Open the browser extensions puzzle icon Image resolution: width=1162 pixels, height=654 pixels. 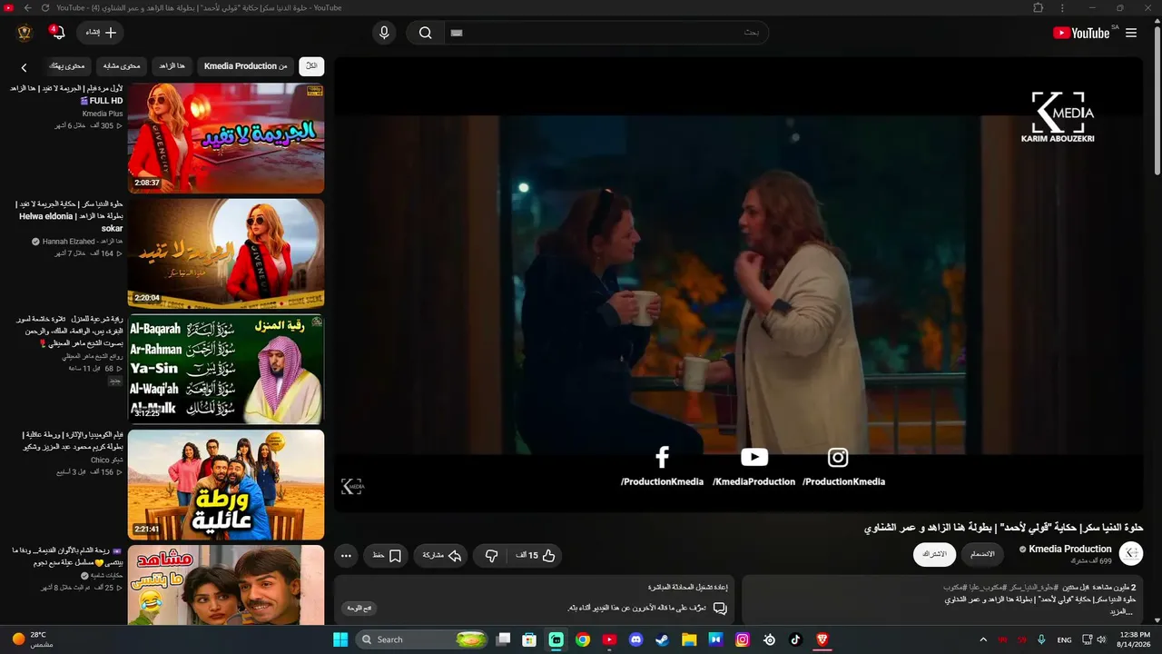point(1039,7)
